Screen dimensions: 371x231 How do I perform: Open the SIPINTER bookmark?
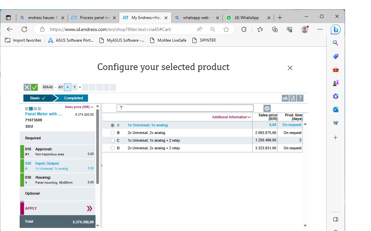204,40
